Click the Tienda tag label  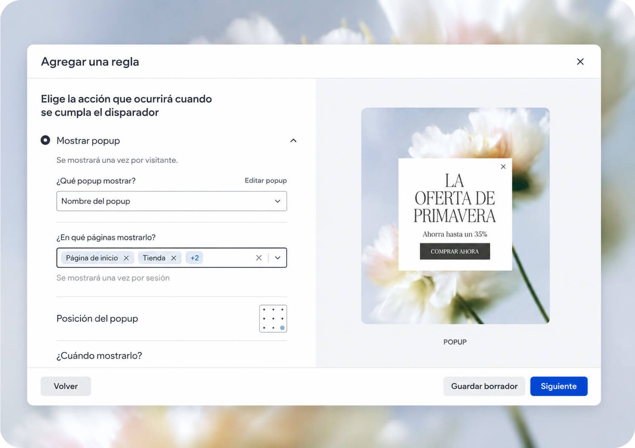point(154,258)
